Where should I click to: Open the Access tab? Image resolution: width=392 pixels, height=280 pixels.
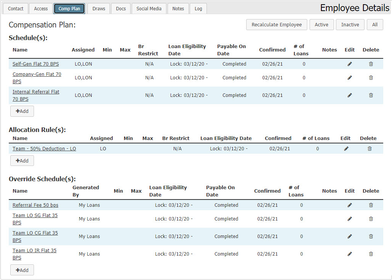click(x=41, y=8)
